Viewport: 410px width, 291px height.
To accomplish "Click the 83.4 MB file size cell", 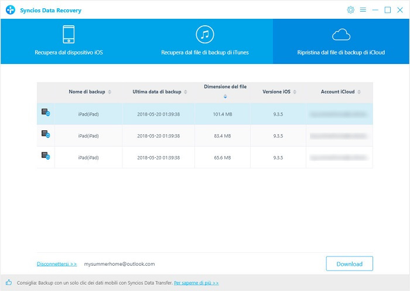I will (223, 136).
